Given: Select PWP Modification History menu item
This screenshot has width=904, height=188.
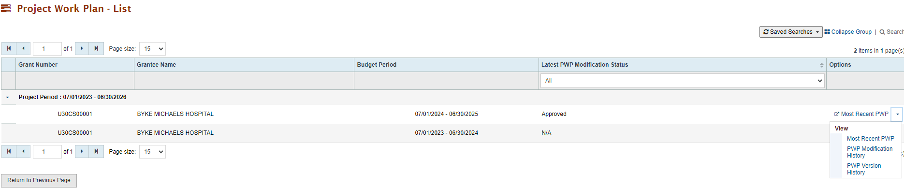Looking at the screenshot, I should coord(870,152).
